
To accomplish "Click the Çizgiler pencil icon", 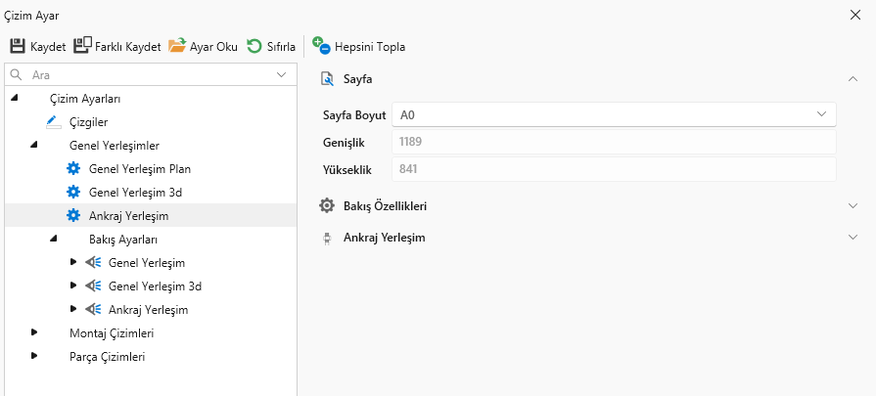I will point(53,122).
